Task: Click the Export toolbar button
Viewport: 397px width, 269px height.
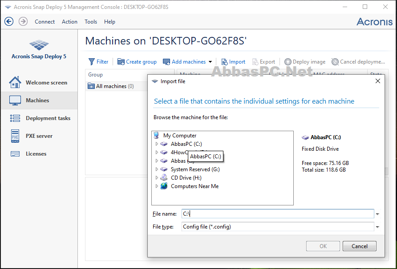Action: 263,62
